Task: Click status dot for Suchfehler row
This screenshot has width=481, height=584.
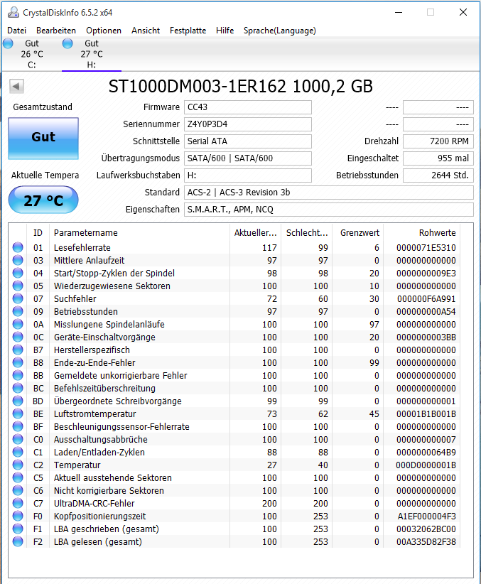Action: (18, 298)
